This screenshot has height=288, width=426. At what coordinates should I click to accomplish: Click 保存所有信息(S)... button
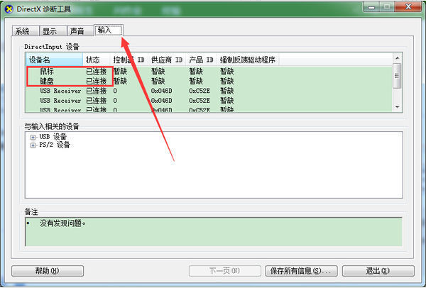pyautogui.click(x=300, y=271)
